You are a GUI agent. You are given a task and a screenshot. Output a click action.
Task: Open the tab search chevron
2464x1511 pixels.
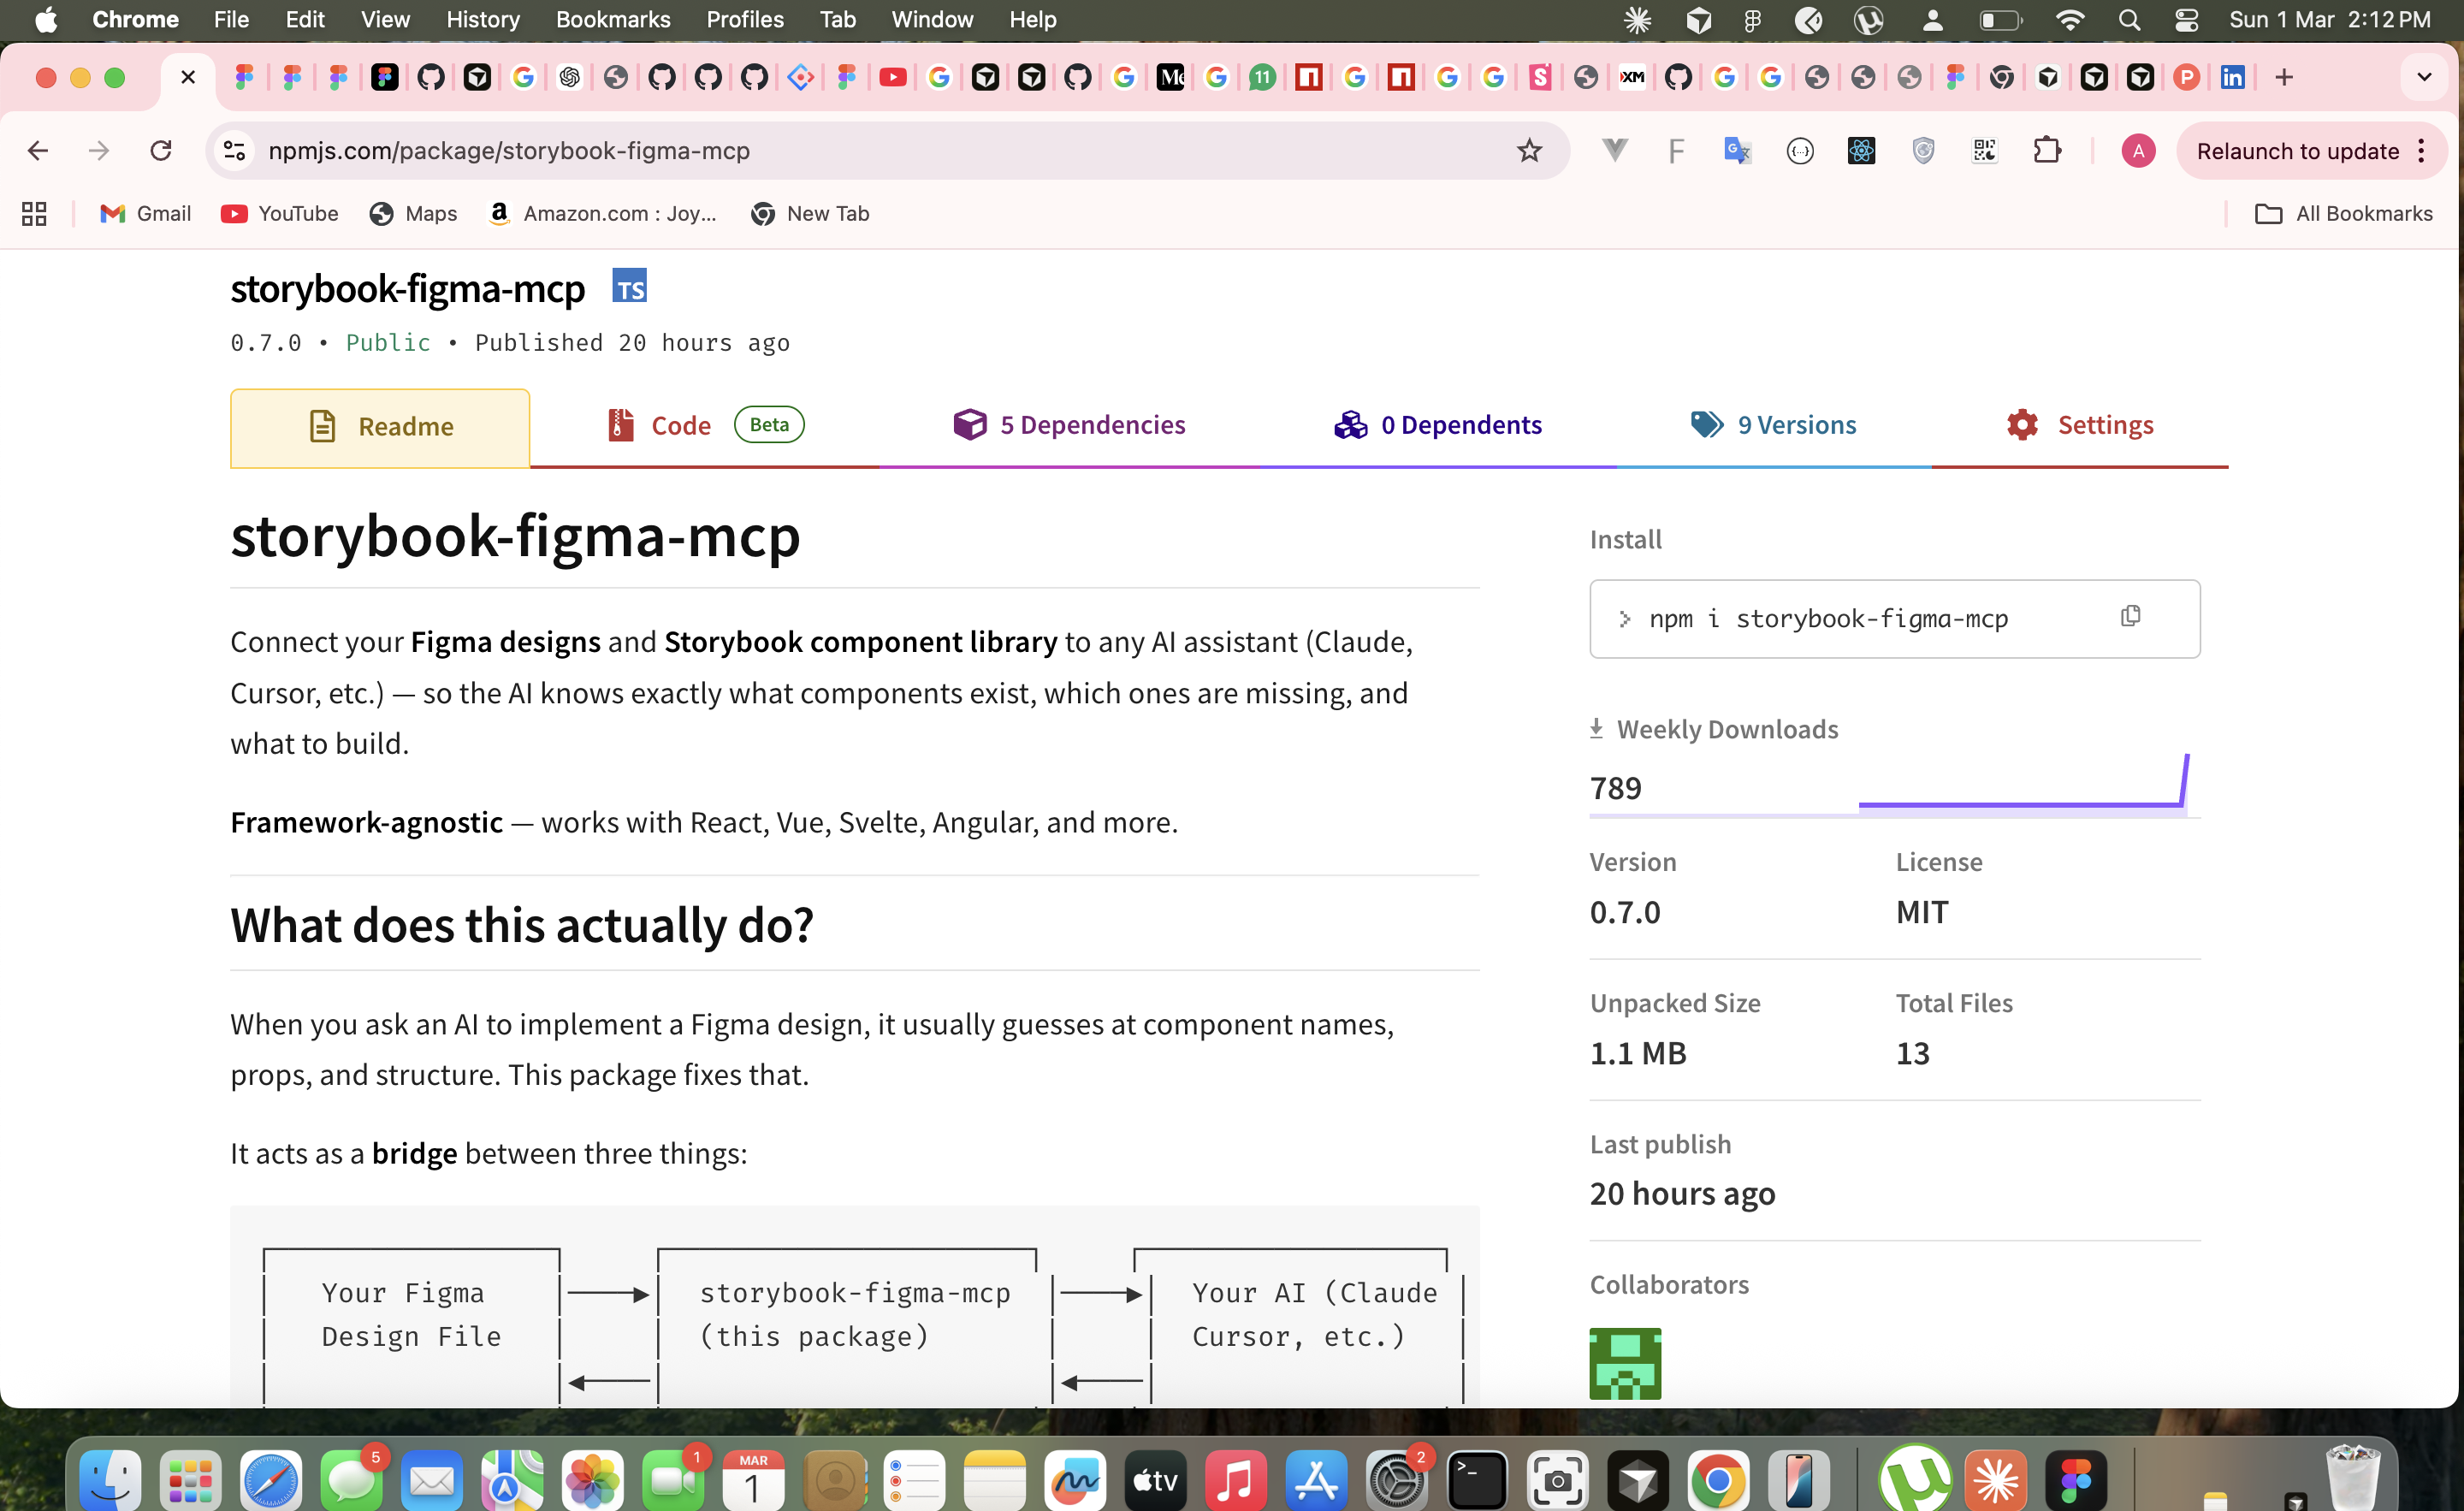pos(2424,77)
